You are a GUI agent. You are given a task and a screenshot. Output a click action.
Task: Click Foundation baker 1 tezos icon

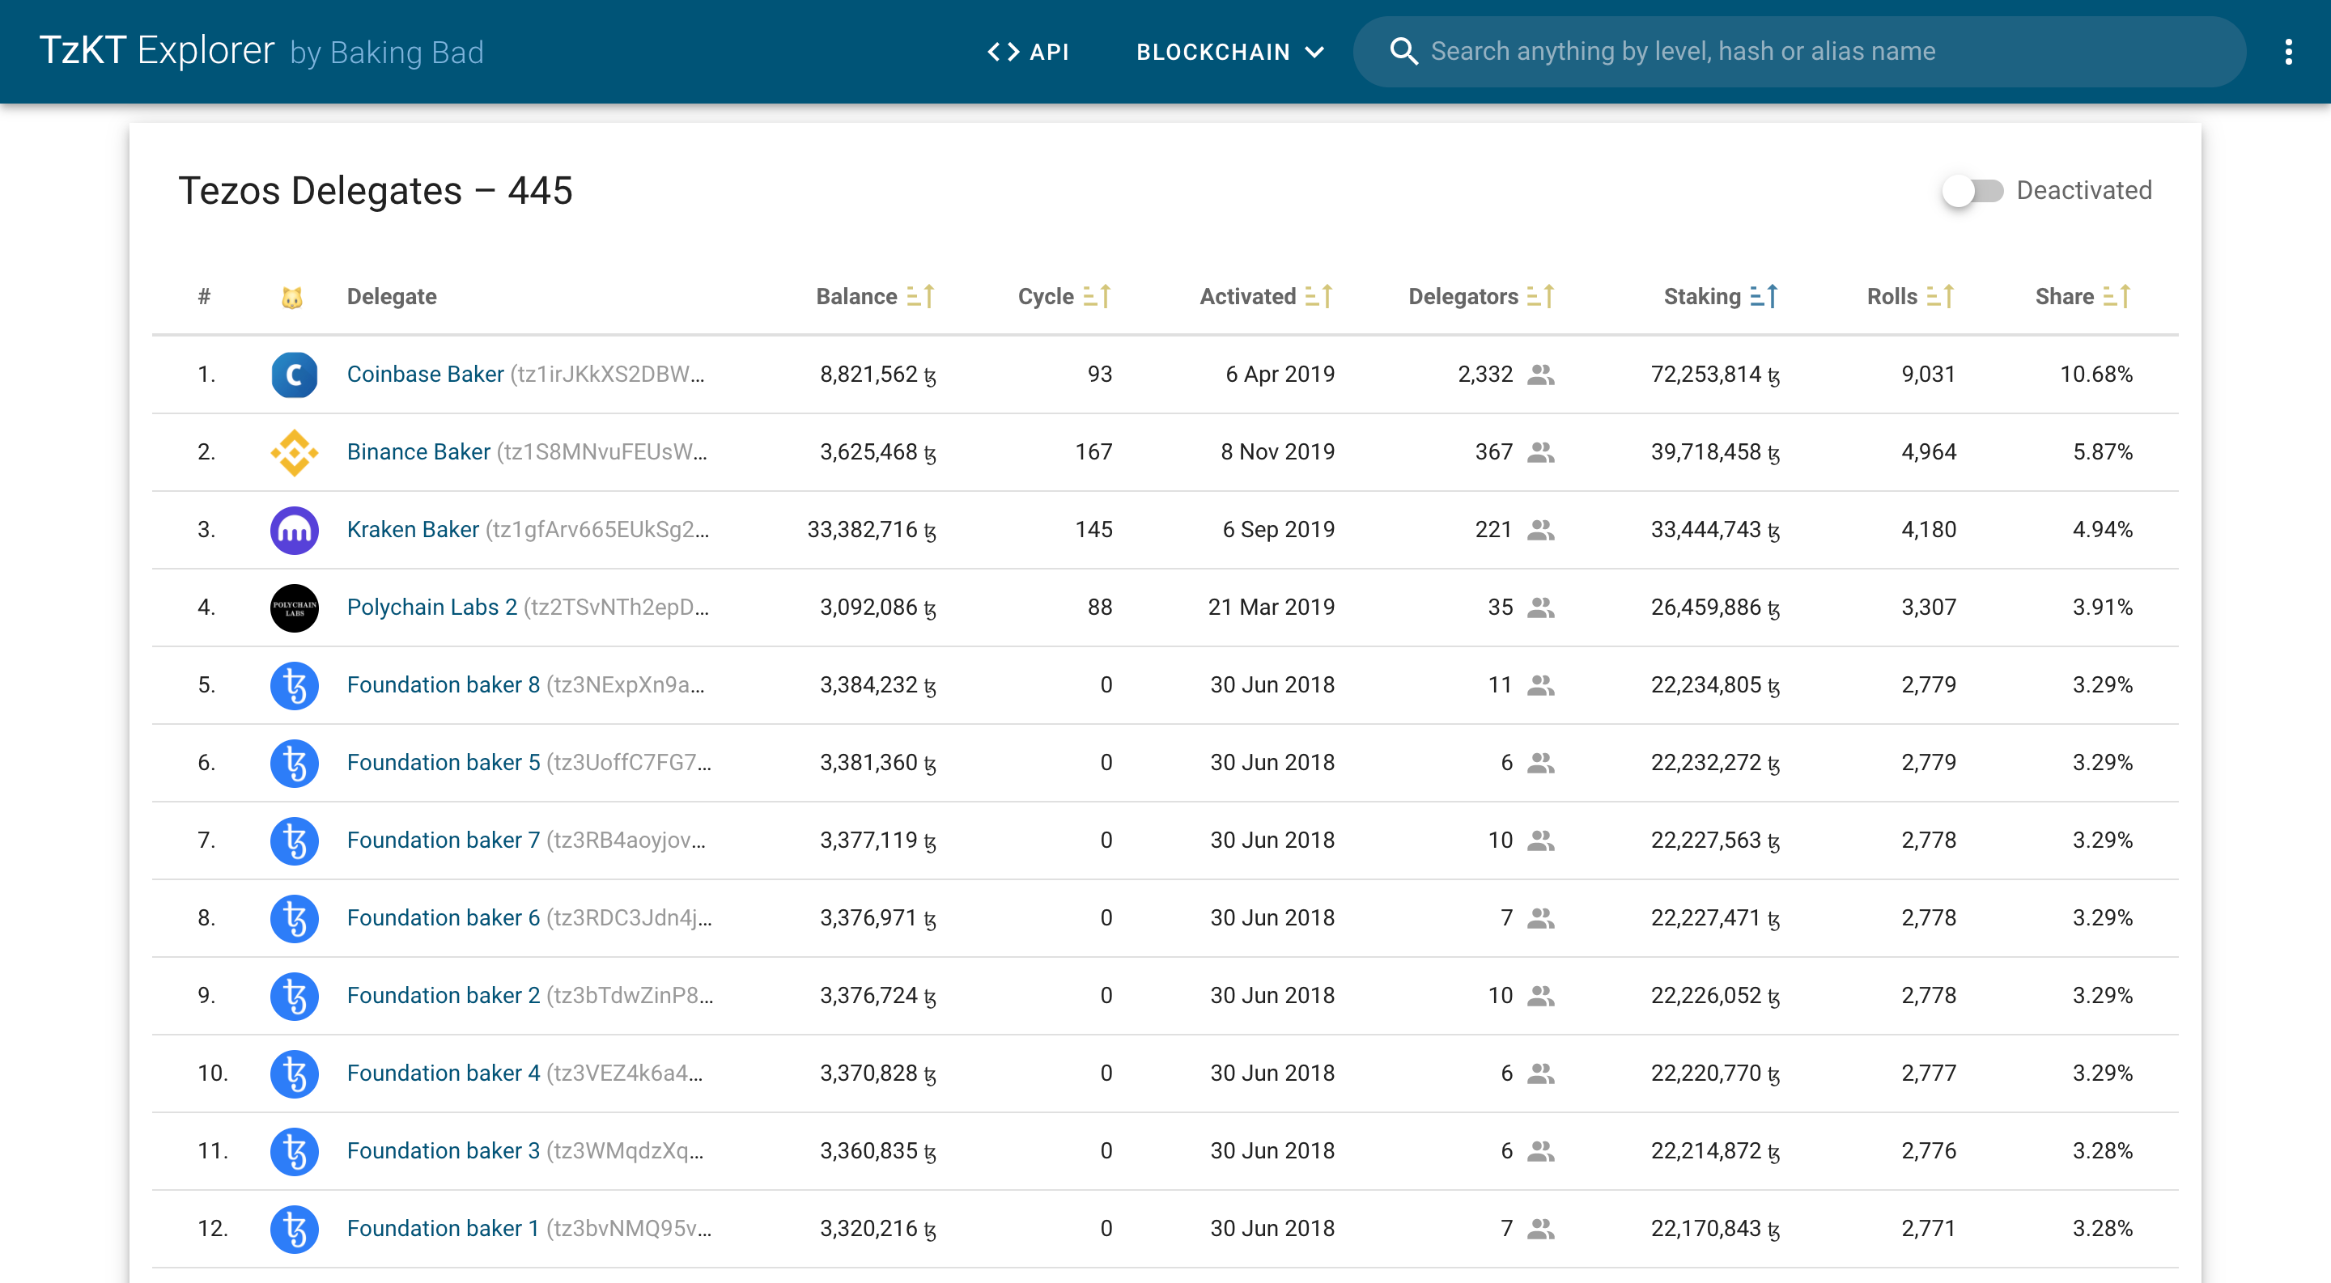[x=294, y=1230]
